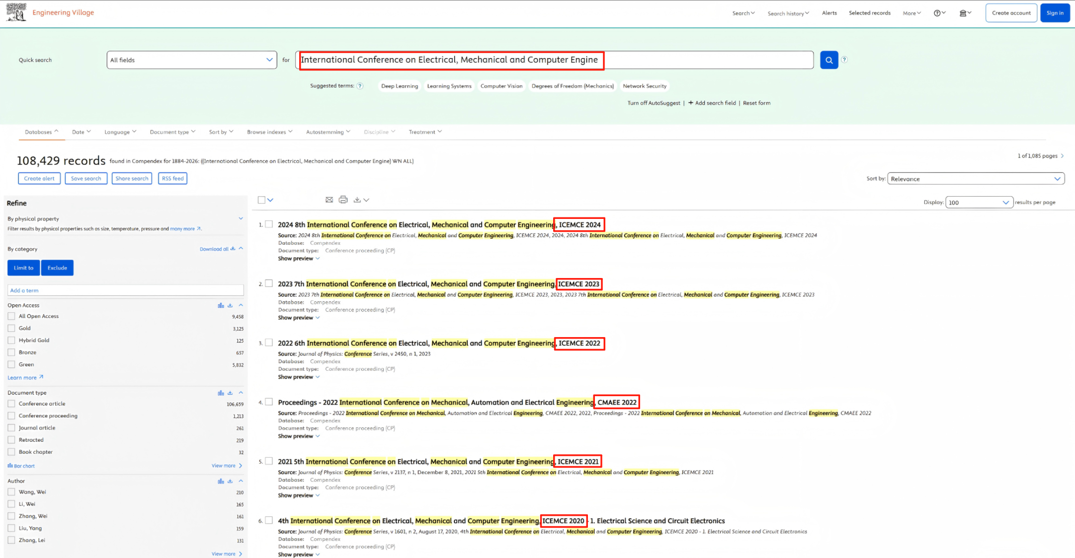This screenshot has height=558, width=1075.
Task: Click the Exclude button
Action: pos(57,268)
